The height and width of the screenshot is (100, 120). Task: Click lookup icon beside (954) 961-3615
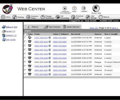point(50,54)
